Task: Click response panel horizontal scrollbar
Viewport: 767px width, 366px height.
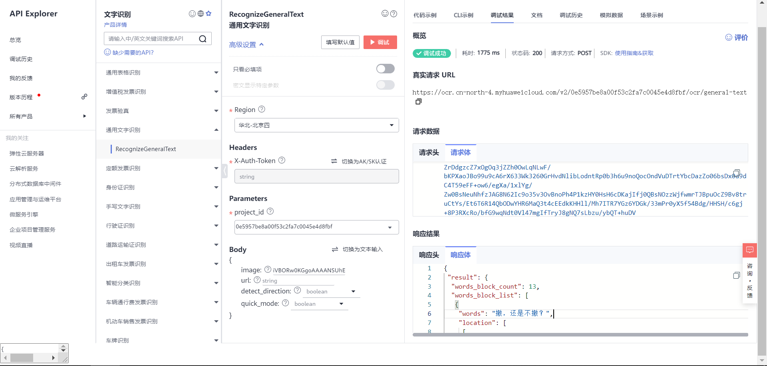Action: click(580, 335)
